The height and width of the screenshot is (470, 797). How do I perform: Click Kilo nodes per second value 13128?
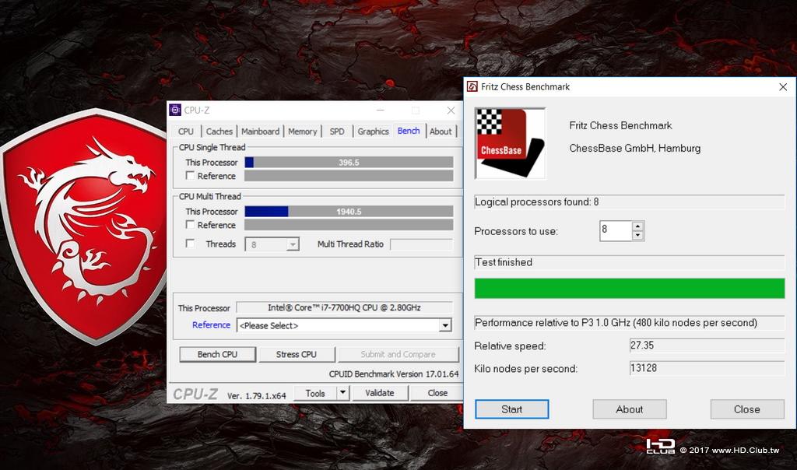[x=707, y=368]
